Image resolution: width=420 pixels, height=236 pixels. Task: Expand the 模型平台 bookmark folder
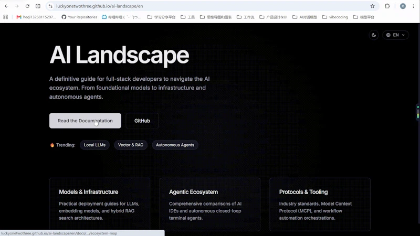tap(364, 17)
